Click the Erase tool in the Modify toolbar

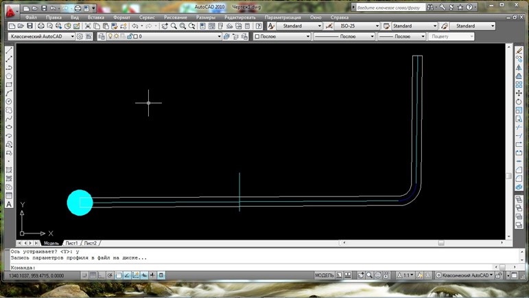click(519, 50)
